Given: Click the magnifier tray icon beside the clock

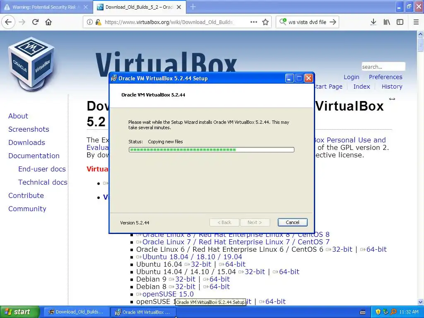Looking at the screenshot, I should [393, 312].
